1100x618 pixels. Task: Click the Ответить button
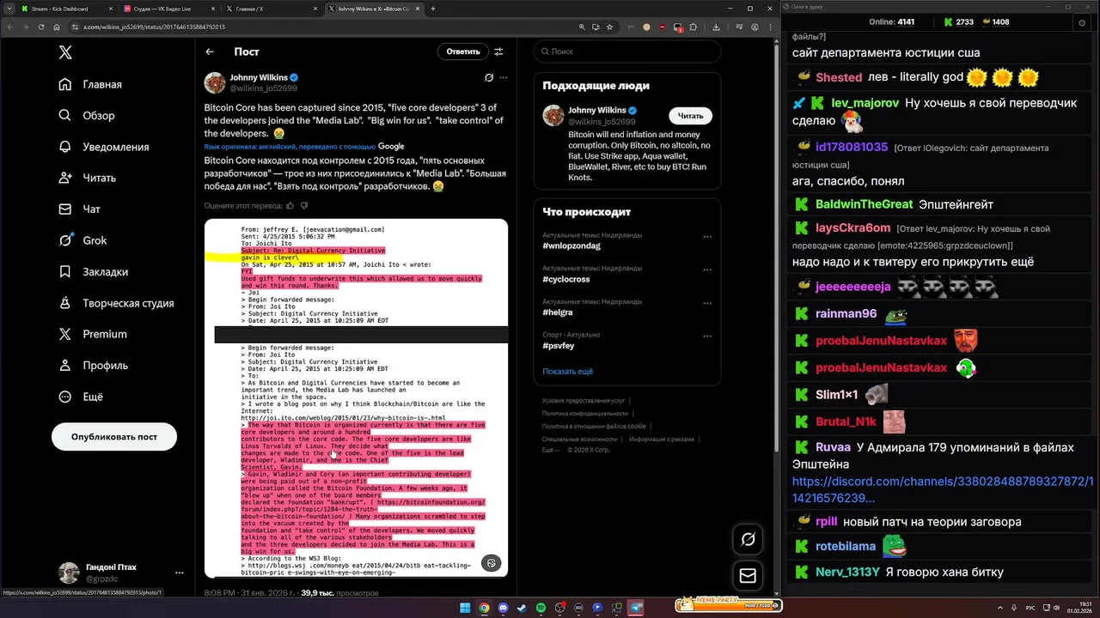(463, 51)
